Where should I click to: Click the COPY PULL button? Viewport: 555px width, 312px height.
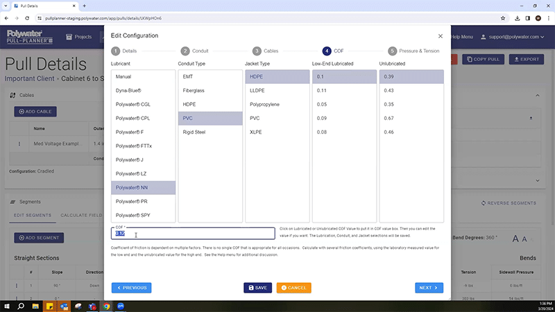(x=483, y=60)
